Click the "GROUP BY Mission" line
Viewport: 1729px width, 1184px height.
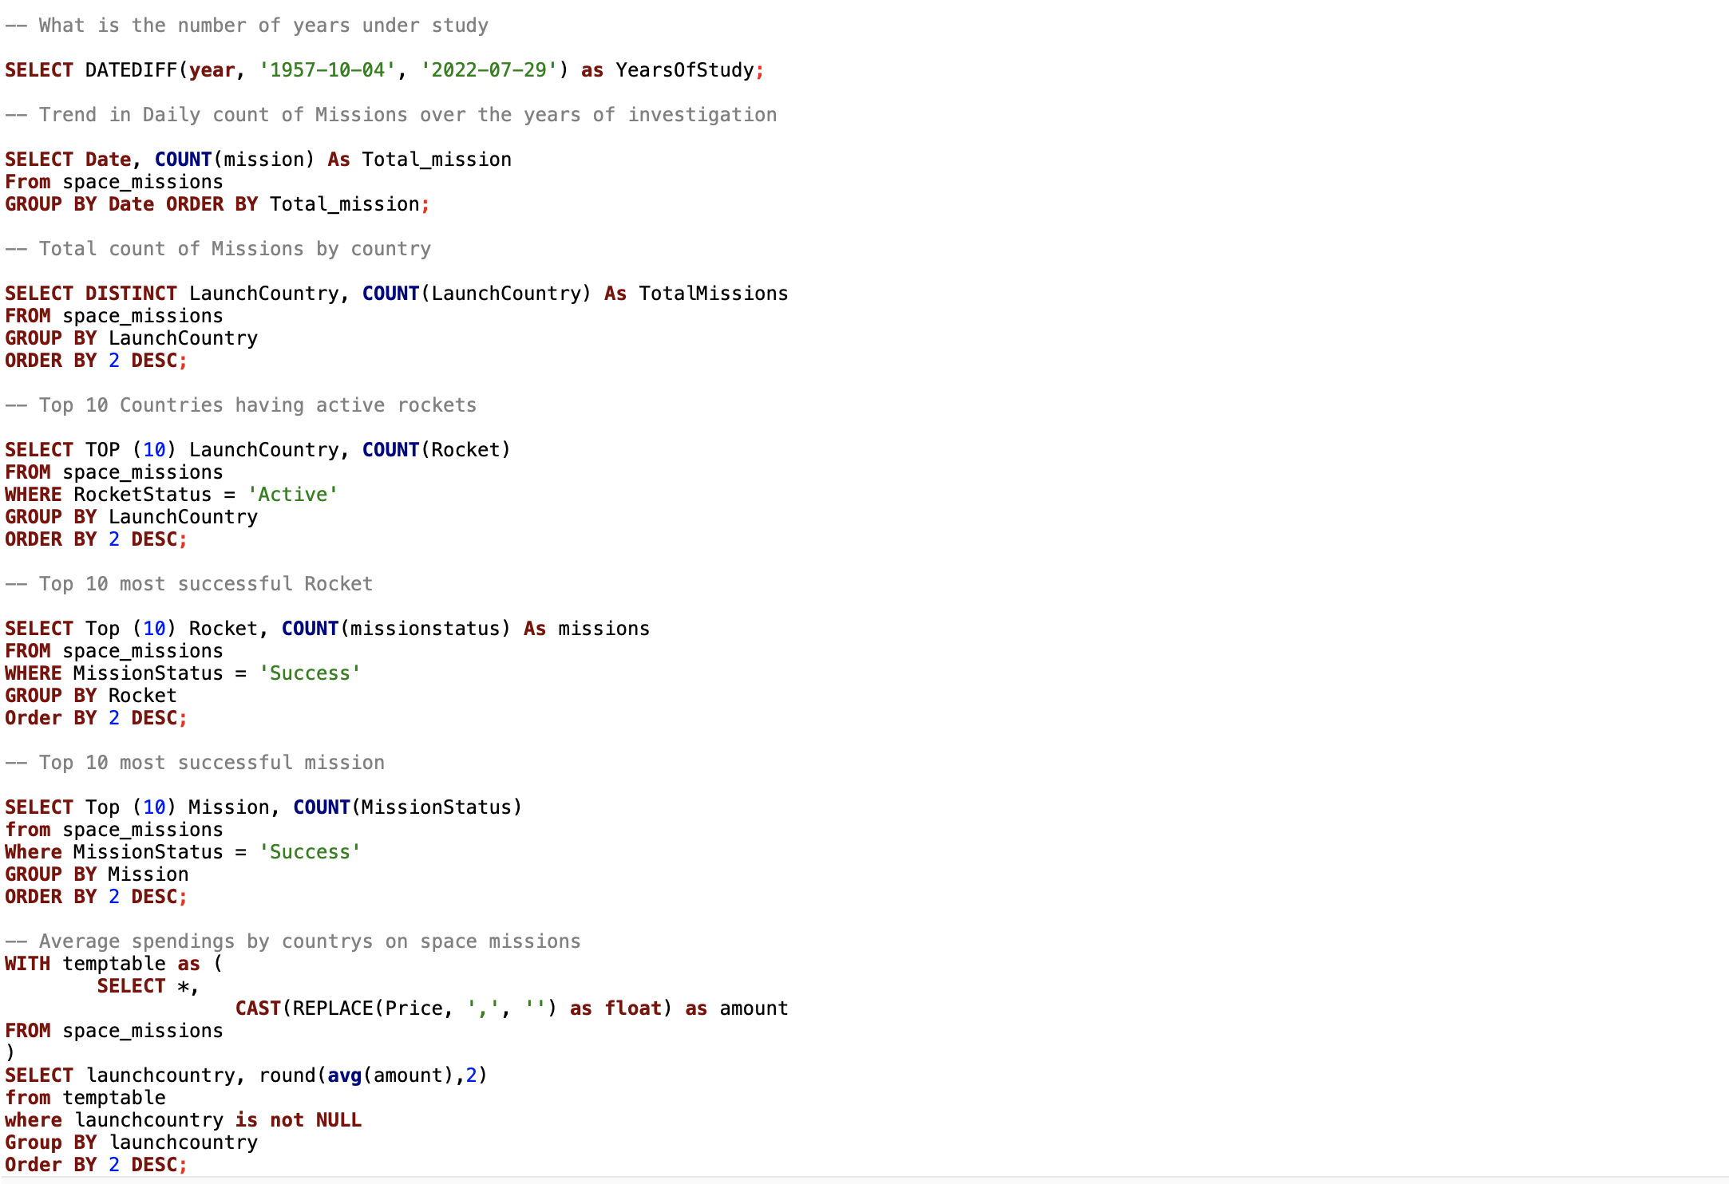pyautogui.click(x=97, y=874)
